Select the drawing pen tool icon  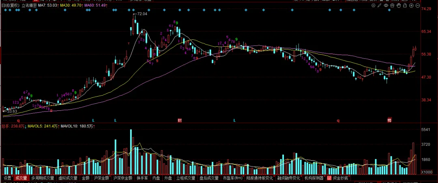380,5
